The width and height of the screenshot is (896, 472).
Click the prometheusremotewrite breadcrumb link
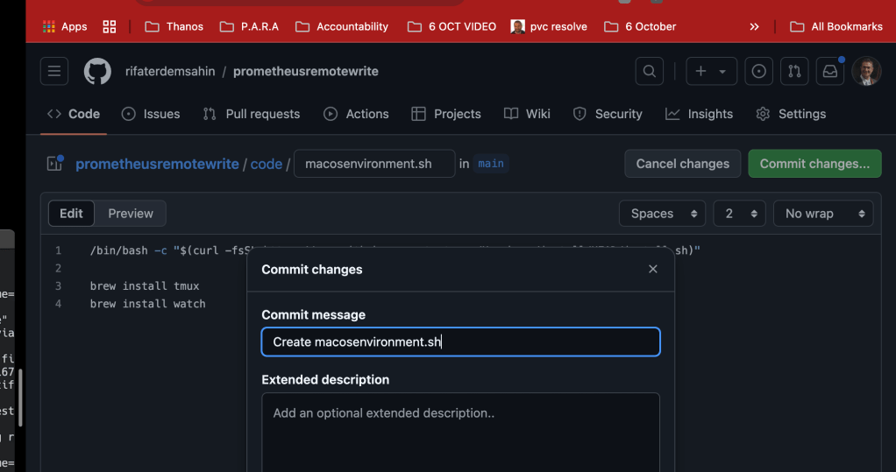[157, 164]
